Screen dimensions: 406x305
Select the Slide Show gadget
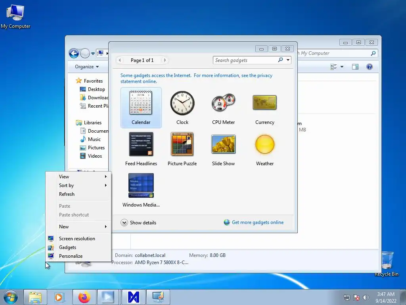[223, 149]
